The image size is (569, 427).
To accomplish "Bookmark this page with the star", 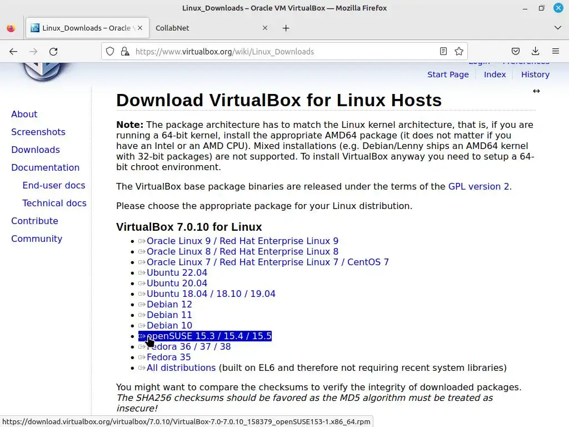I will [458, 51].
